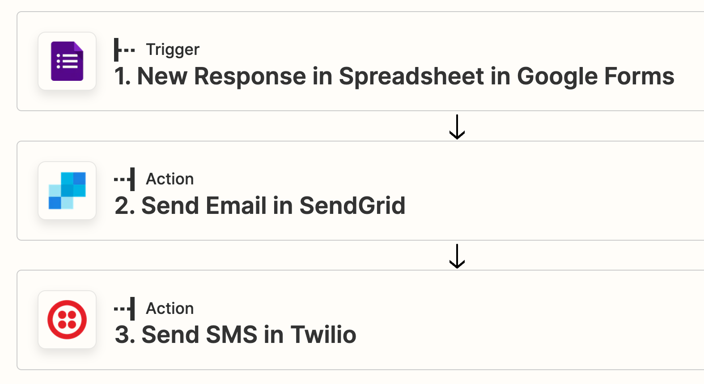Click the Google Forms app icon
Image resolution: width=704 pixels, height=384 pixels.
(x=67, y=61)
